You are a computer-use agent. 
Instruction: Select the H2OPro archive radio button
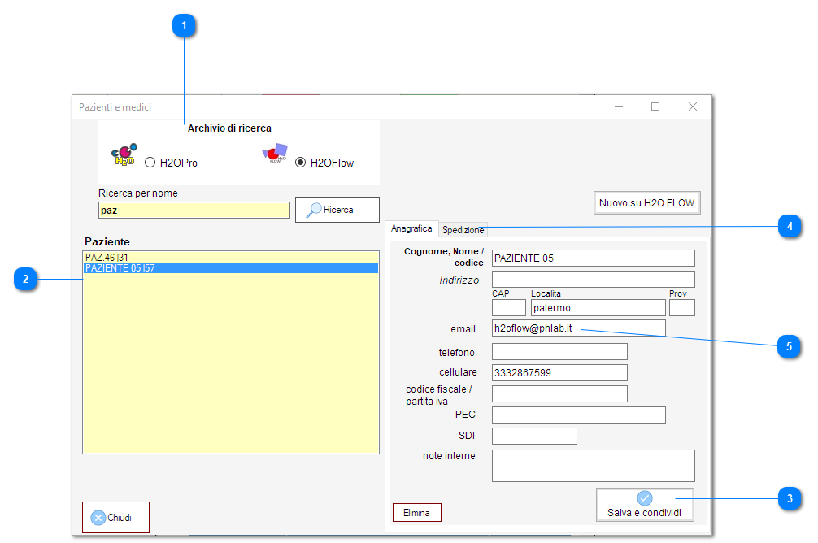click(x=150, y=163)
